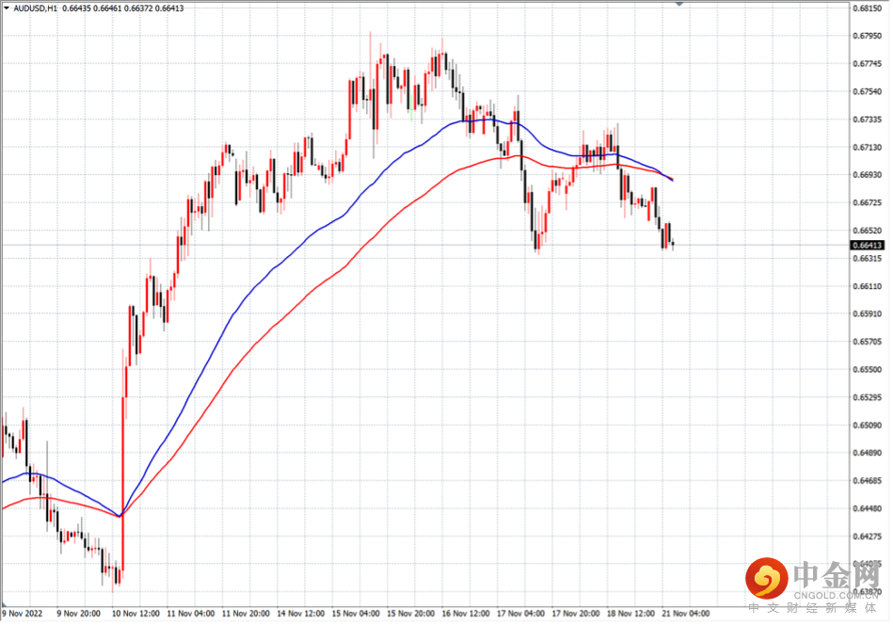893x625 pixels.
Task: Click price axis label 0.67335
Action: click(867, 120)
